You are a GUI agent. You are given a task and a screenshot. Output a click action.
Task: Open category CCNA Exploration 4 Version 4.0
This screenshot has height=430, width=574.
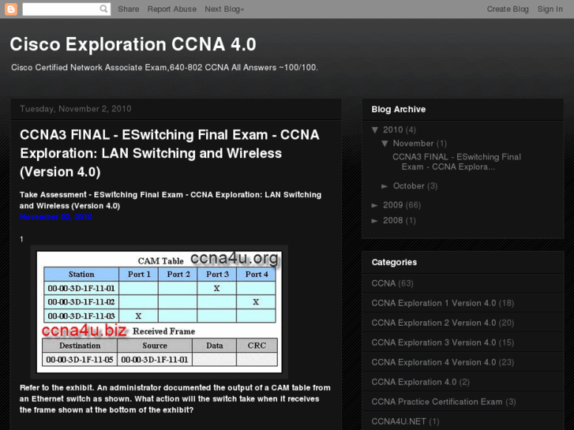pos(433,362)
